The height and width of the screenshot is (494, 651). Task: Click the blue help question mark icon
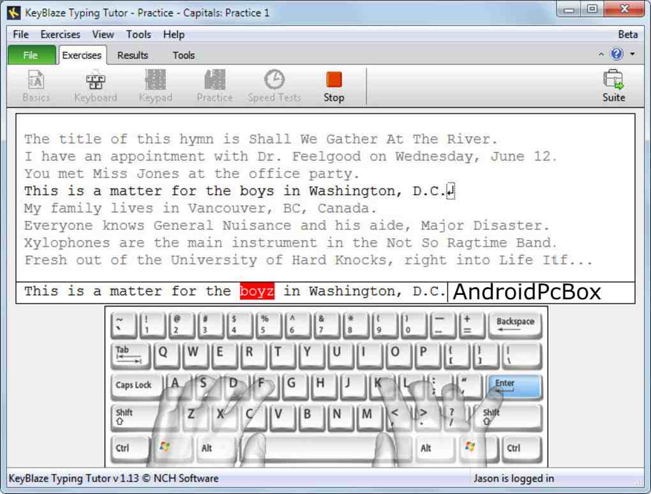pos(617,54)
